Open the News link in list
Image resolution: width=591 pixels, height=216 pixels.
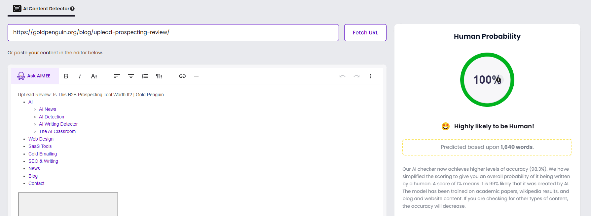34,168
